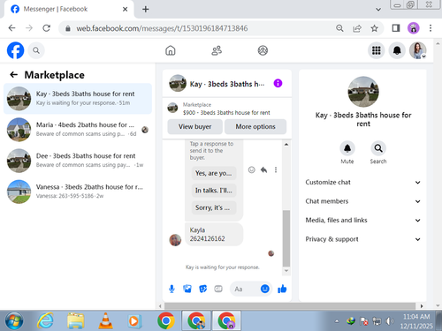Image resolution: width=442 pixels, height=331 pixels.
Task: Open a new browser tab
Action: click(x=146, y=9)
